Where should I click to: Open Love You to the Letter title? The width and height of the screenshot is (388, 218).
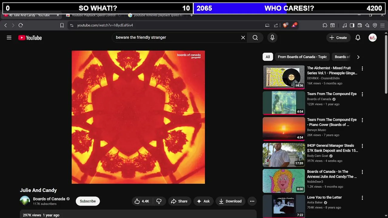coord(324,197)
